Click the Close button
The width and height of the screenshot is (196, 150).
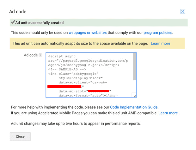click(x=20, y=136)
